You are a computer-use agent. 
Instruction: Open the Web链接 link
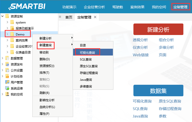click(141, 55)
